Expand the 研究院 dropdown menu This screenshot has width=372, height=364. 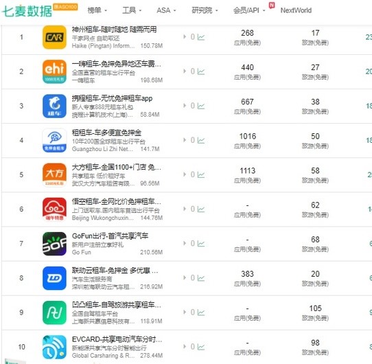(x=205, y=10)
